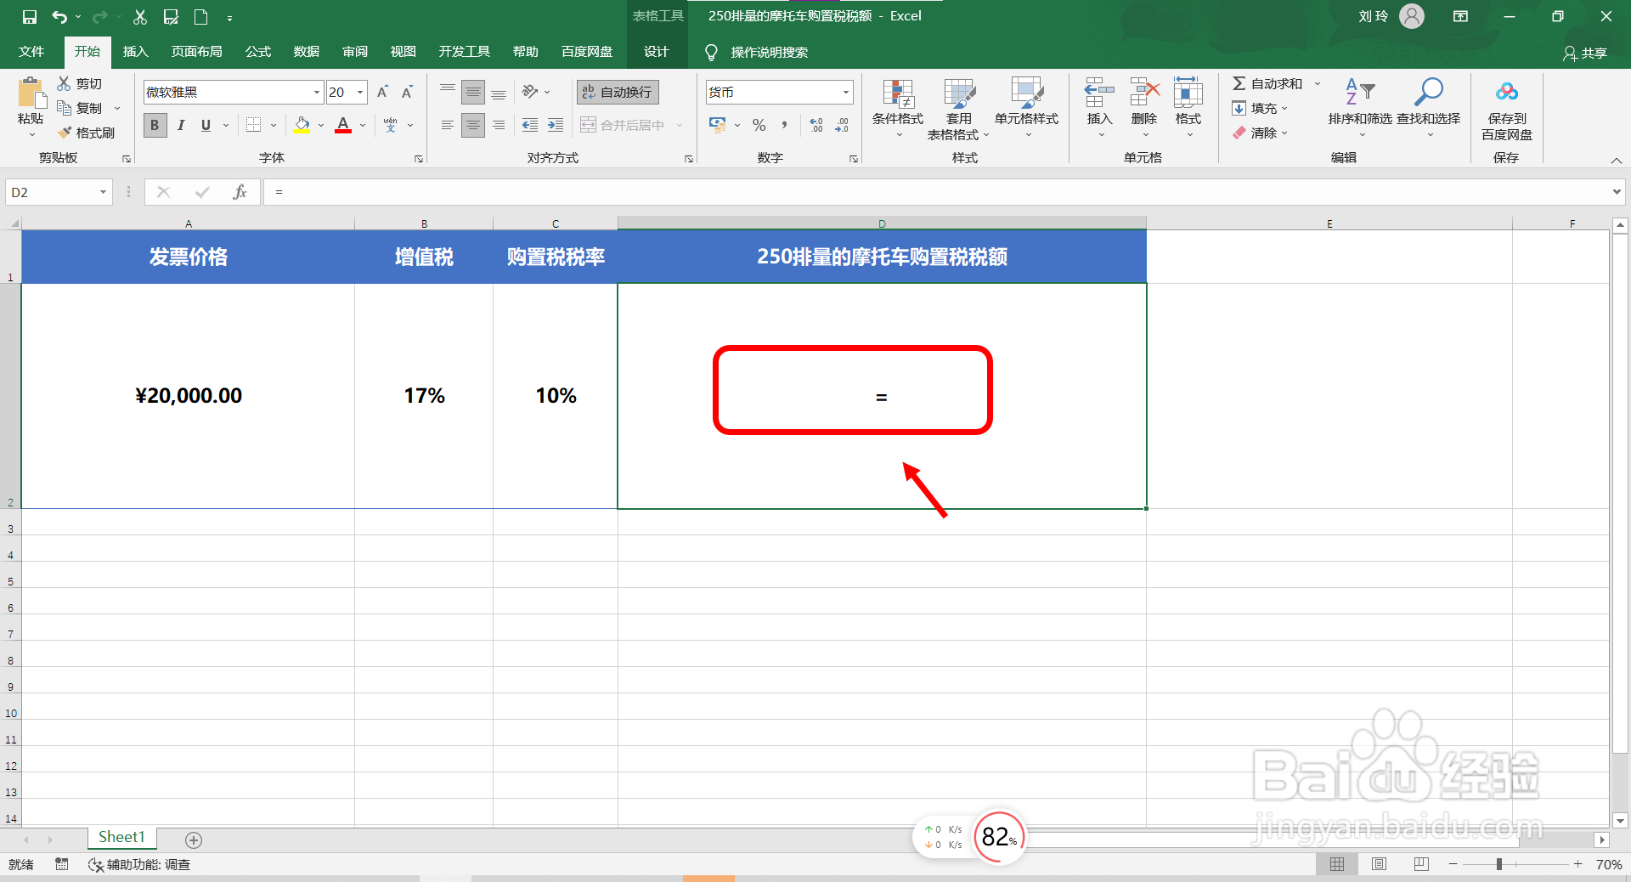Switch to the 插入 Insert tab
Image resolution: width=1631 pixels, height=882 pixels.
coord(135,52)
